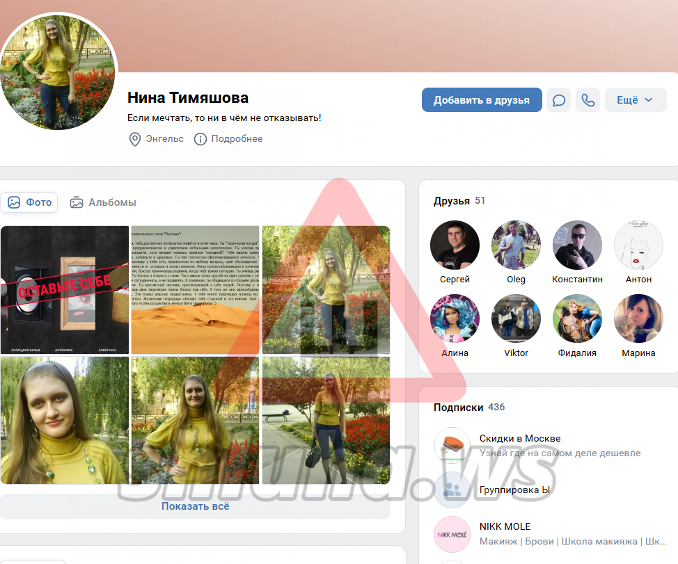Click the Энгельс location pin icon
The height and width of the screenshot is (564, 678).
coord(135,139)
